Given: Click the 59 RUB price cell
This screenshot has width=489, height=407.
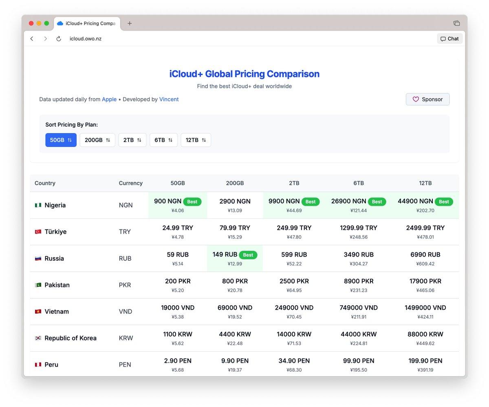Looking at the screenshot, I should click(178, 258).
